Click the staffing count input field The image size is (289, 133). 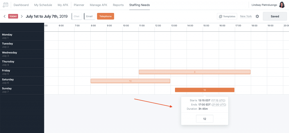tap(205, 119)
